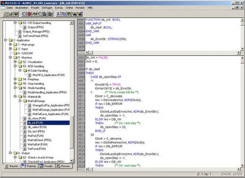245x178 pixels.
Task: Collapse the 63 - I/O Output handling folder
Action: [15, 23]
